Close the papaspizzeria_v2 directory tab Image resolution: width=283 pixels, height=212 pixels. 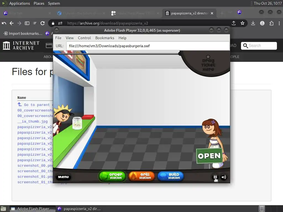[x=212, y=13]
